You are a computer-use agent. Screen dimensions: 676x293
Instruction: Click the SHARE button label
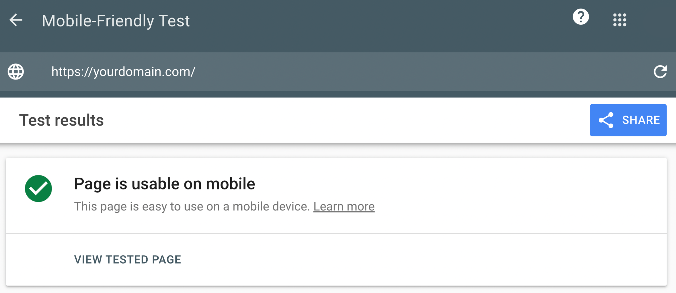pos(641,120)
